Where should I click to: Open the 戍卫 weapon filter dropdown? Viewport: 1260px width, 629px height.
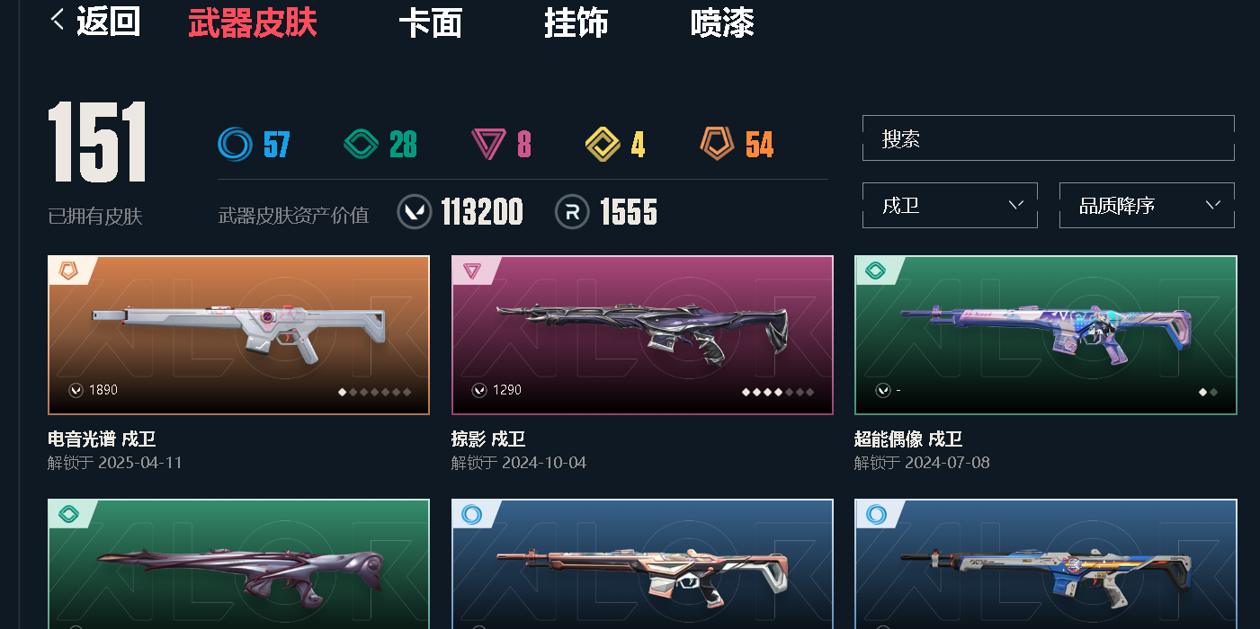coord(950,206)
